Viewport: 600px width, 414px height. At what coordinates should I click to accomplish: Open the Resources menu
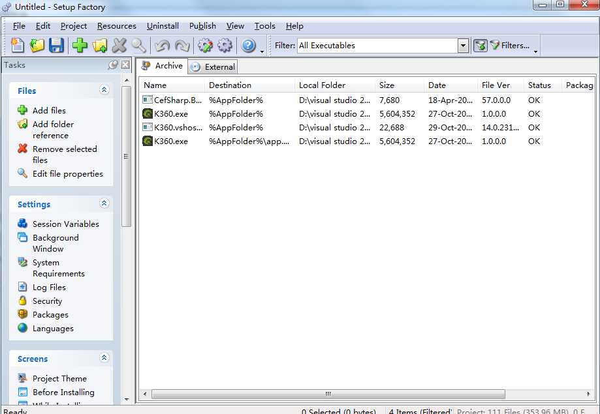click(x=117, y=26)
